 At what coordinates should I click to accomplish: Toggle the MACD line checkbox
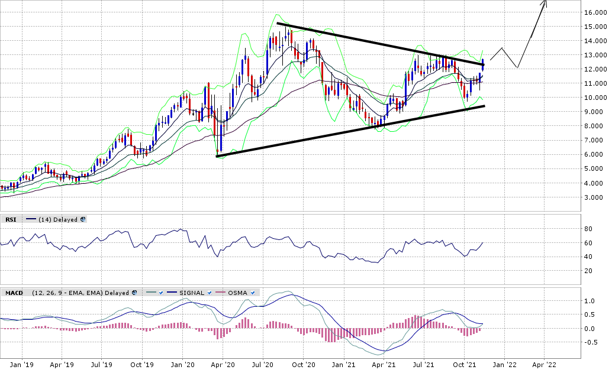click(x=160, y=293)
